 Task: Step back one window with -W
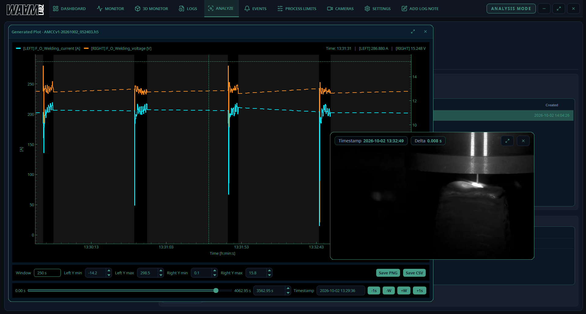point(389,290)
